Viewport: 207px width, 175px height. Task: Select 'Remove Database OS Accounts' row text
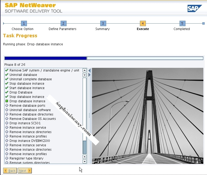click(x=33, y=119)
